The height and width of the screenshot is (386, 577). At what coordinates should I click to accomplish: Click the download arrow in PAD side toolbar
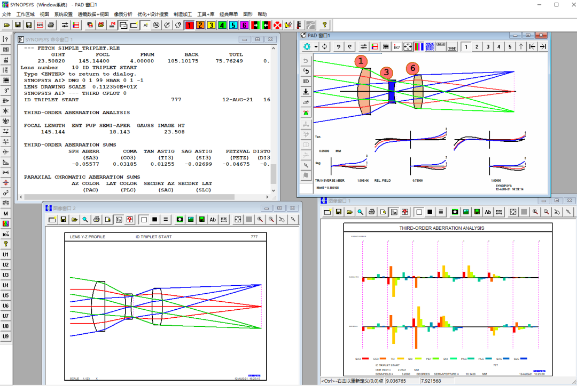coord(306,92)
